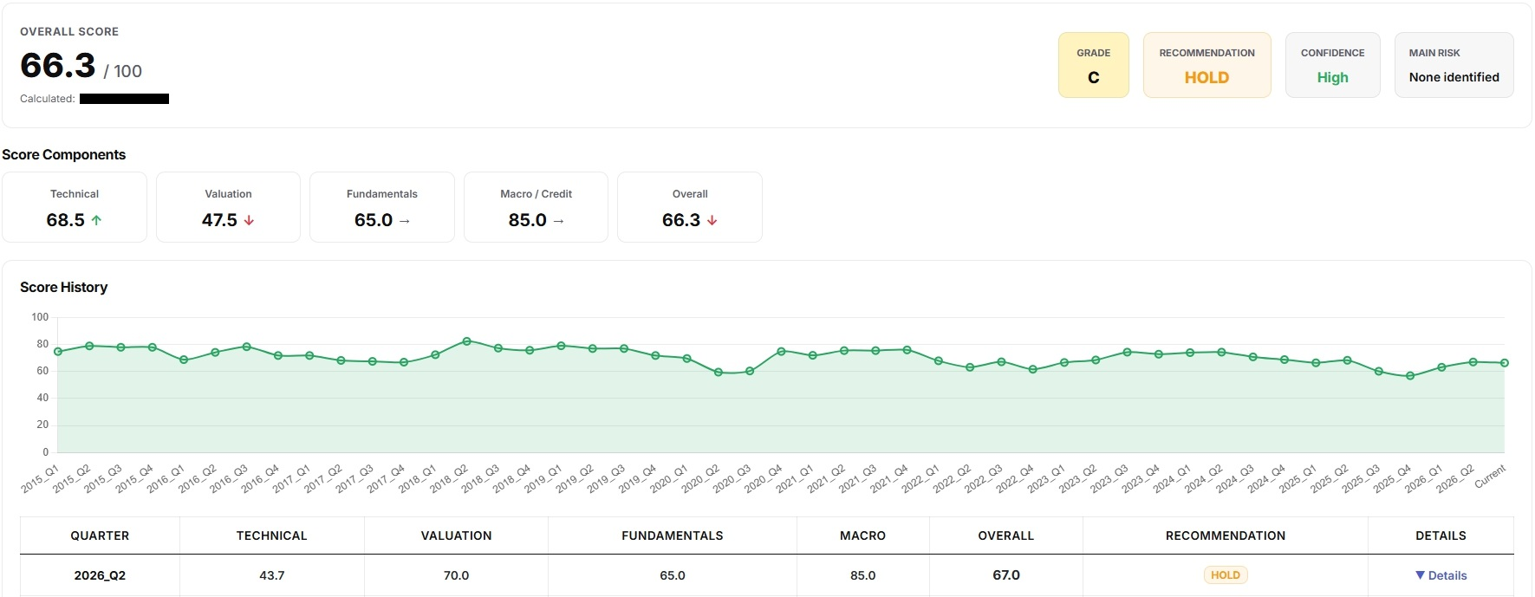Click the red down arrow on the Overall component card
The image size is (1535, 597).
click(712, 220)
